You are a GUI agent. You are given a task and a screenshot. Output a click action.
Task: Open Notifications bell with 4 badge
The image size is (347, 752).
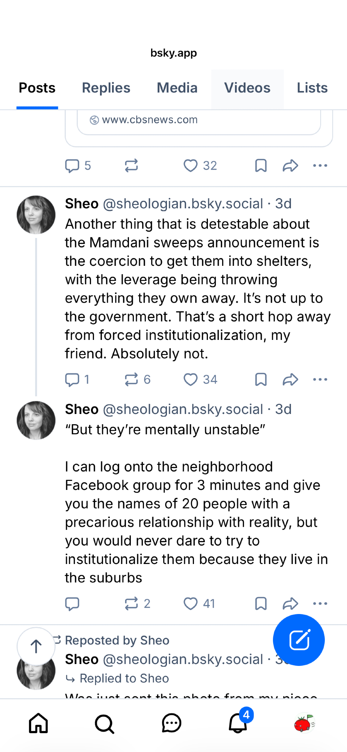pos(238,723)
